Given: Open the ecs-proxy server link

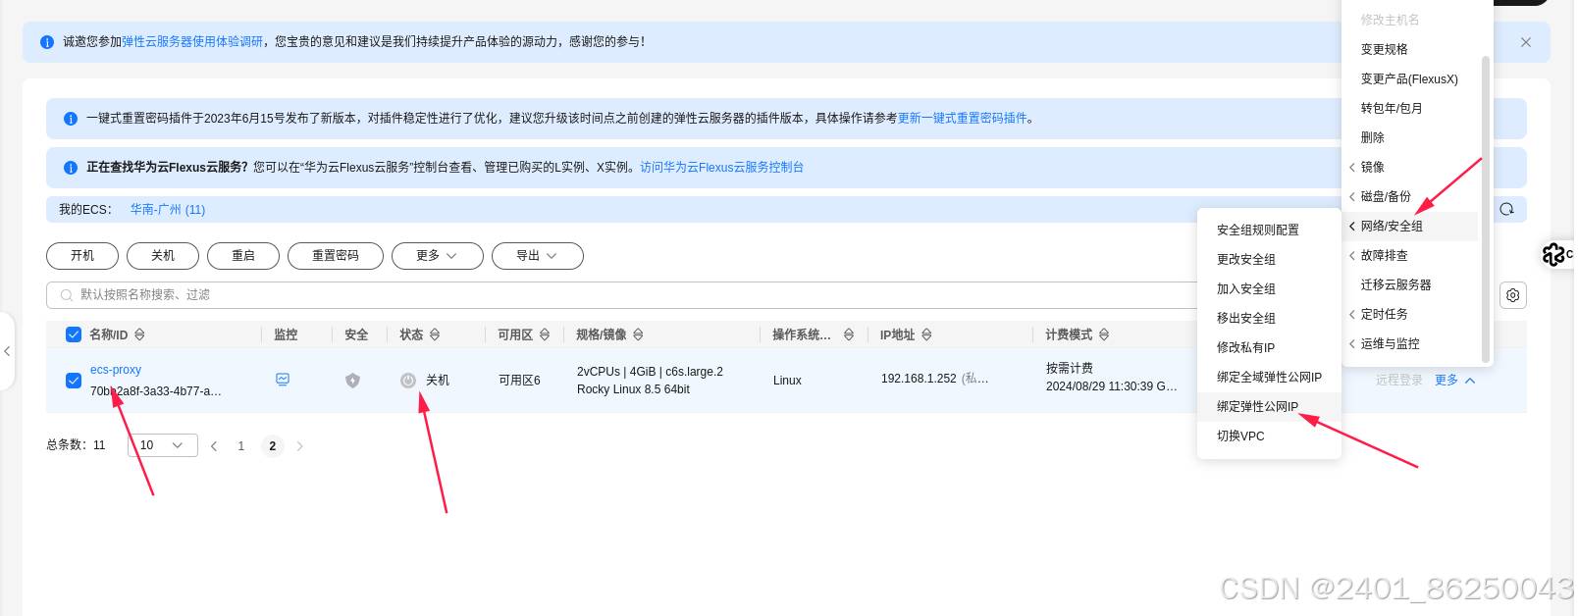Looking at the screenshot, I should click(116, 370).
